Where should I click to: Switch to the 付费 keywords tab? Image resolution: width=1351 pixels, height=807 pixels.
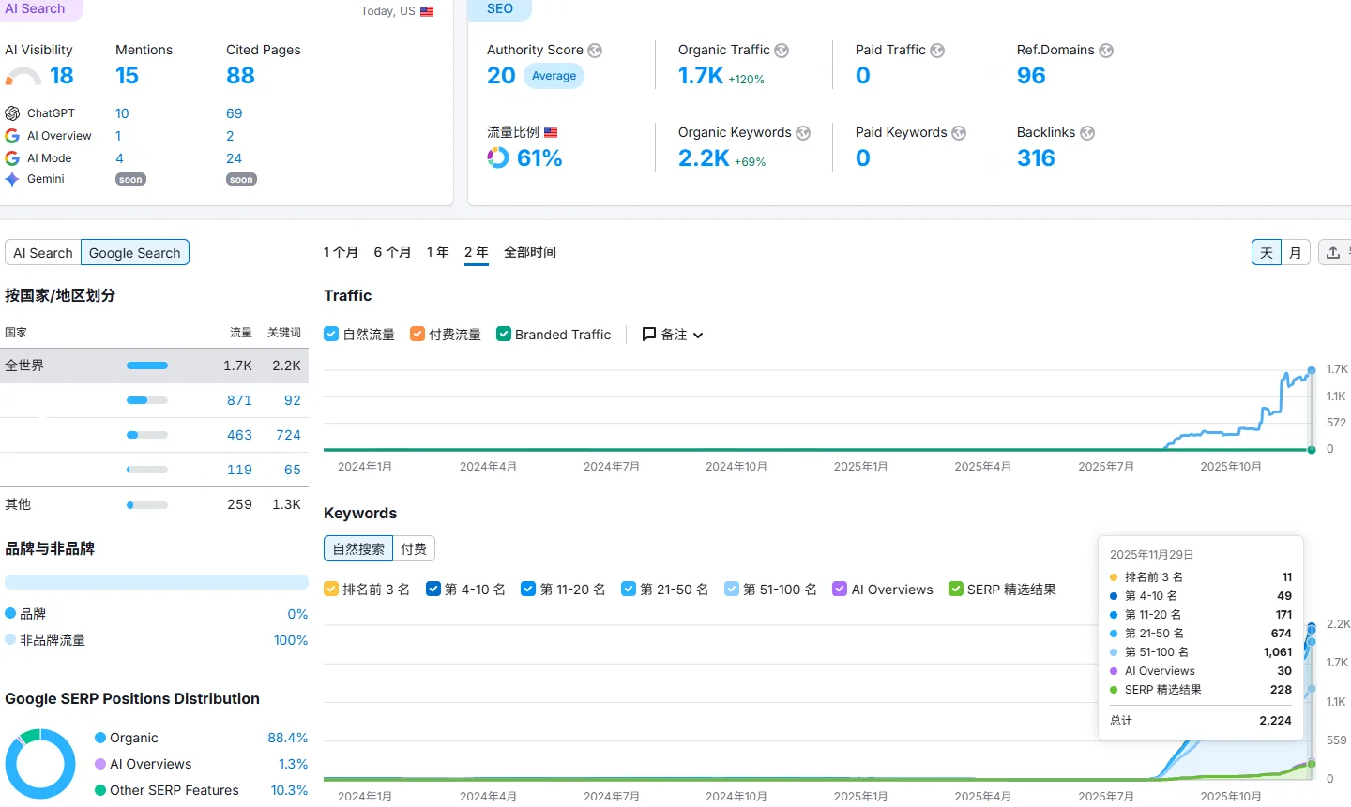tap(414, 549)
